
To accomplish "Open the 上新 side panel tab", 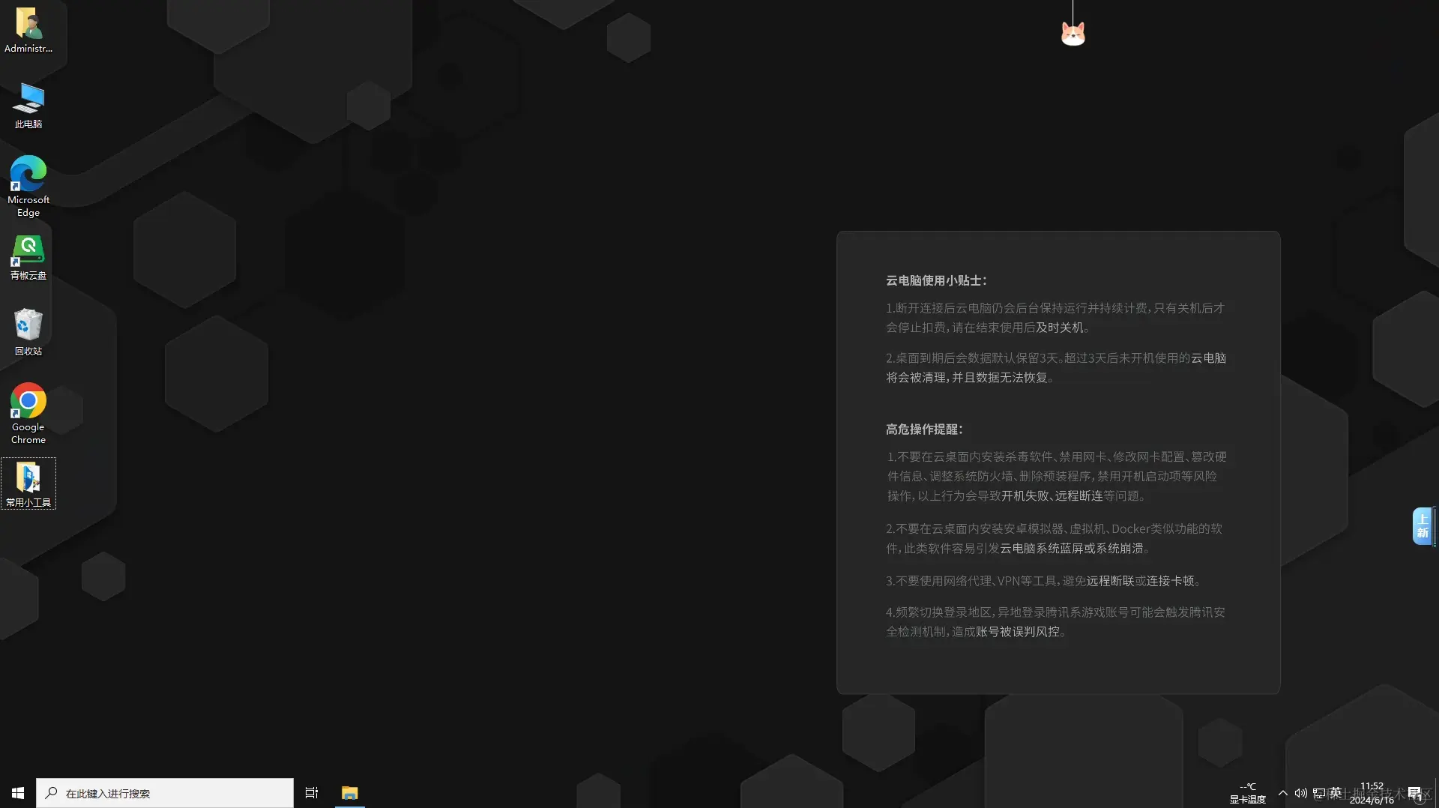I will (1423, 526).
